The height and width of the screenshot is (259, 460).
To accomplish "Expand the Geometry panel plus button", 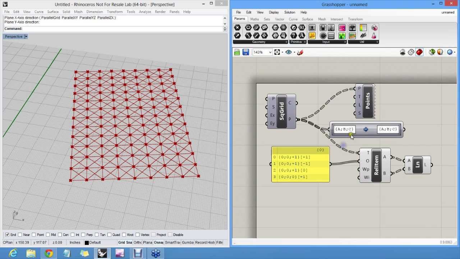I will (x=286, y=42).
